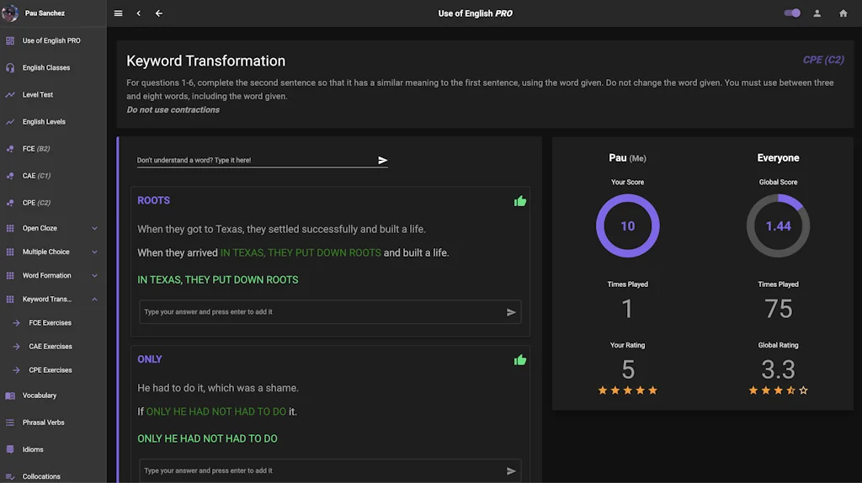Click the Open Cloze grid icon

tap(10, 228)
